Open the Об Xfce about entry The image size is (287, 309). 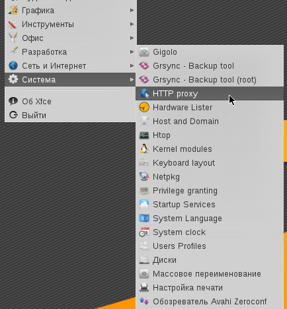coord(71,102)
